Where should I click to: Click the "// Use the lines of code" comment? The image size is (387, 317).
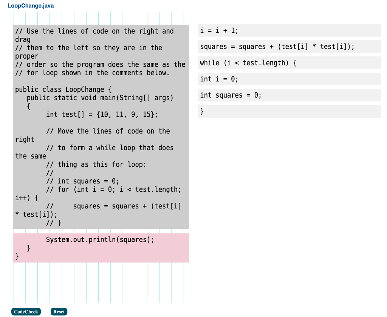coord(94,31)
